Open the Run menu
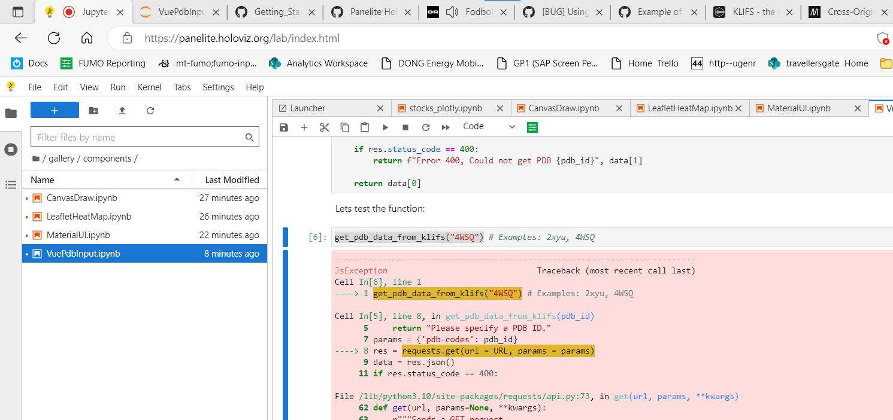This screenshot has width=893, height=420. tap(118, 87)
